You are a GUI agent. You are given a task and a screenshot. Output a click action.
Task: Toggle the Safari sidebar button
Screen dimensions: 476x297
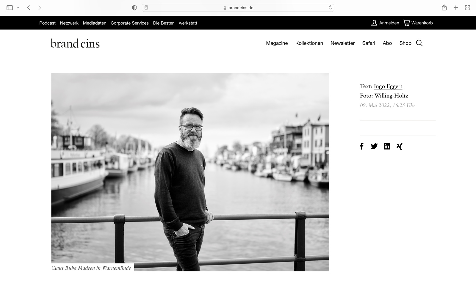10,8
